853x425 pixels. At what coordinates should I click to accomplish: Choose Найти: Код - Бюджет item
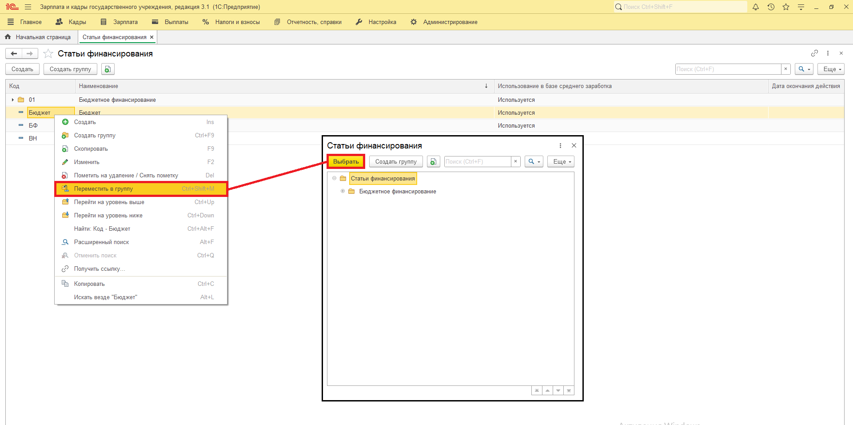point(141,229)
